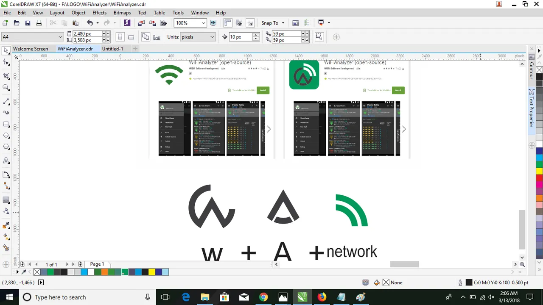
Task: Select the Ellipse tool
Action: [x=6, y=136]
